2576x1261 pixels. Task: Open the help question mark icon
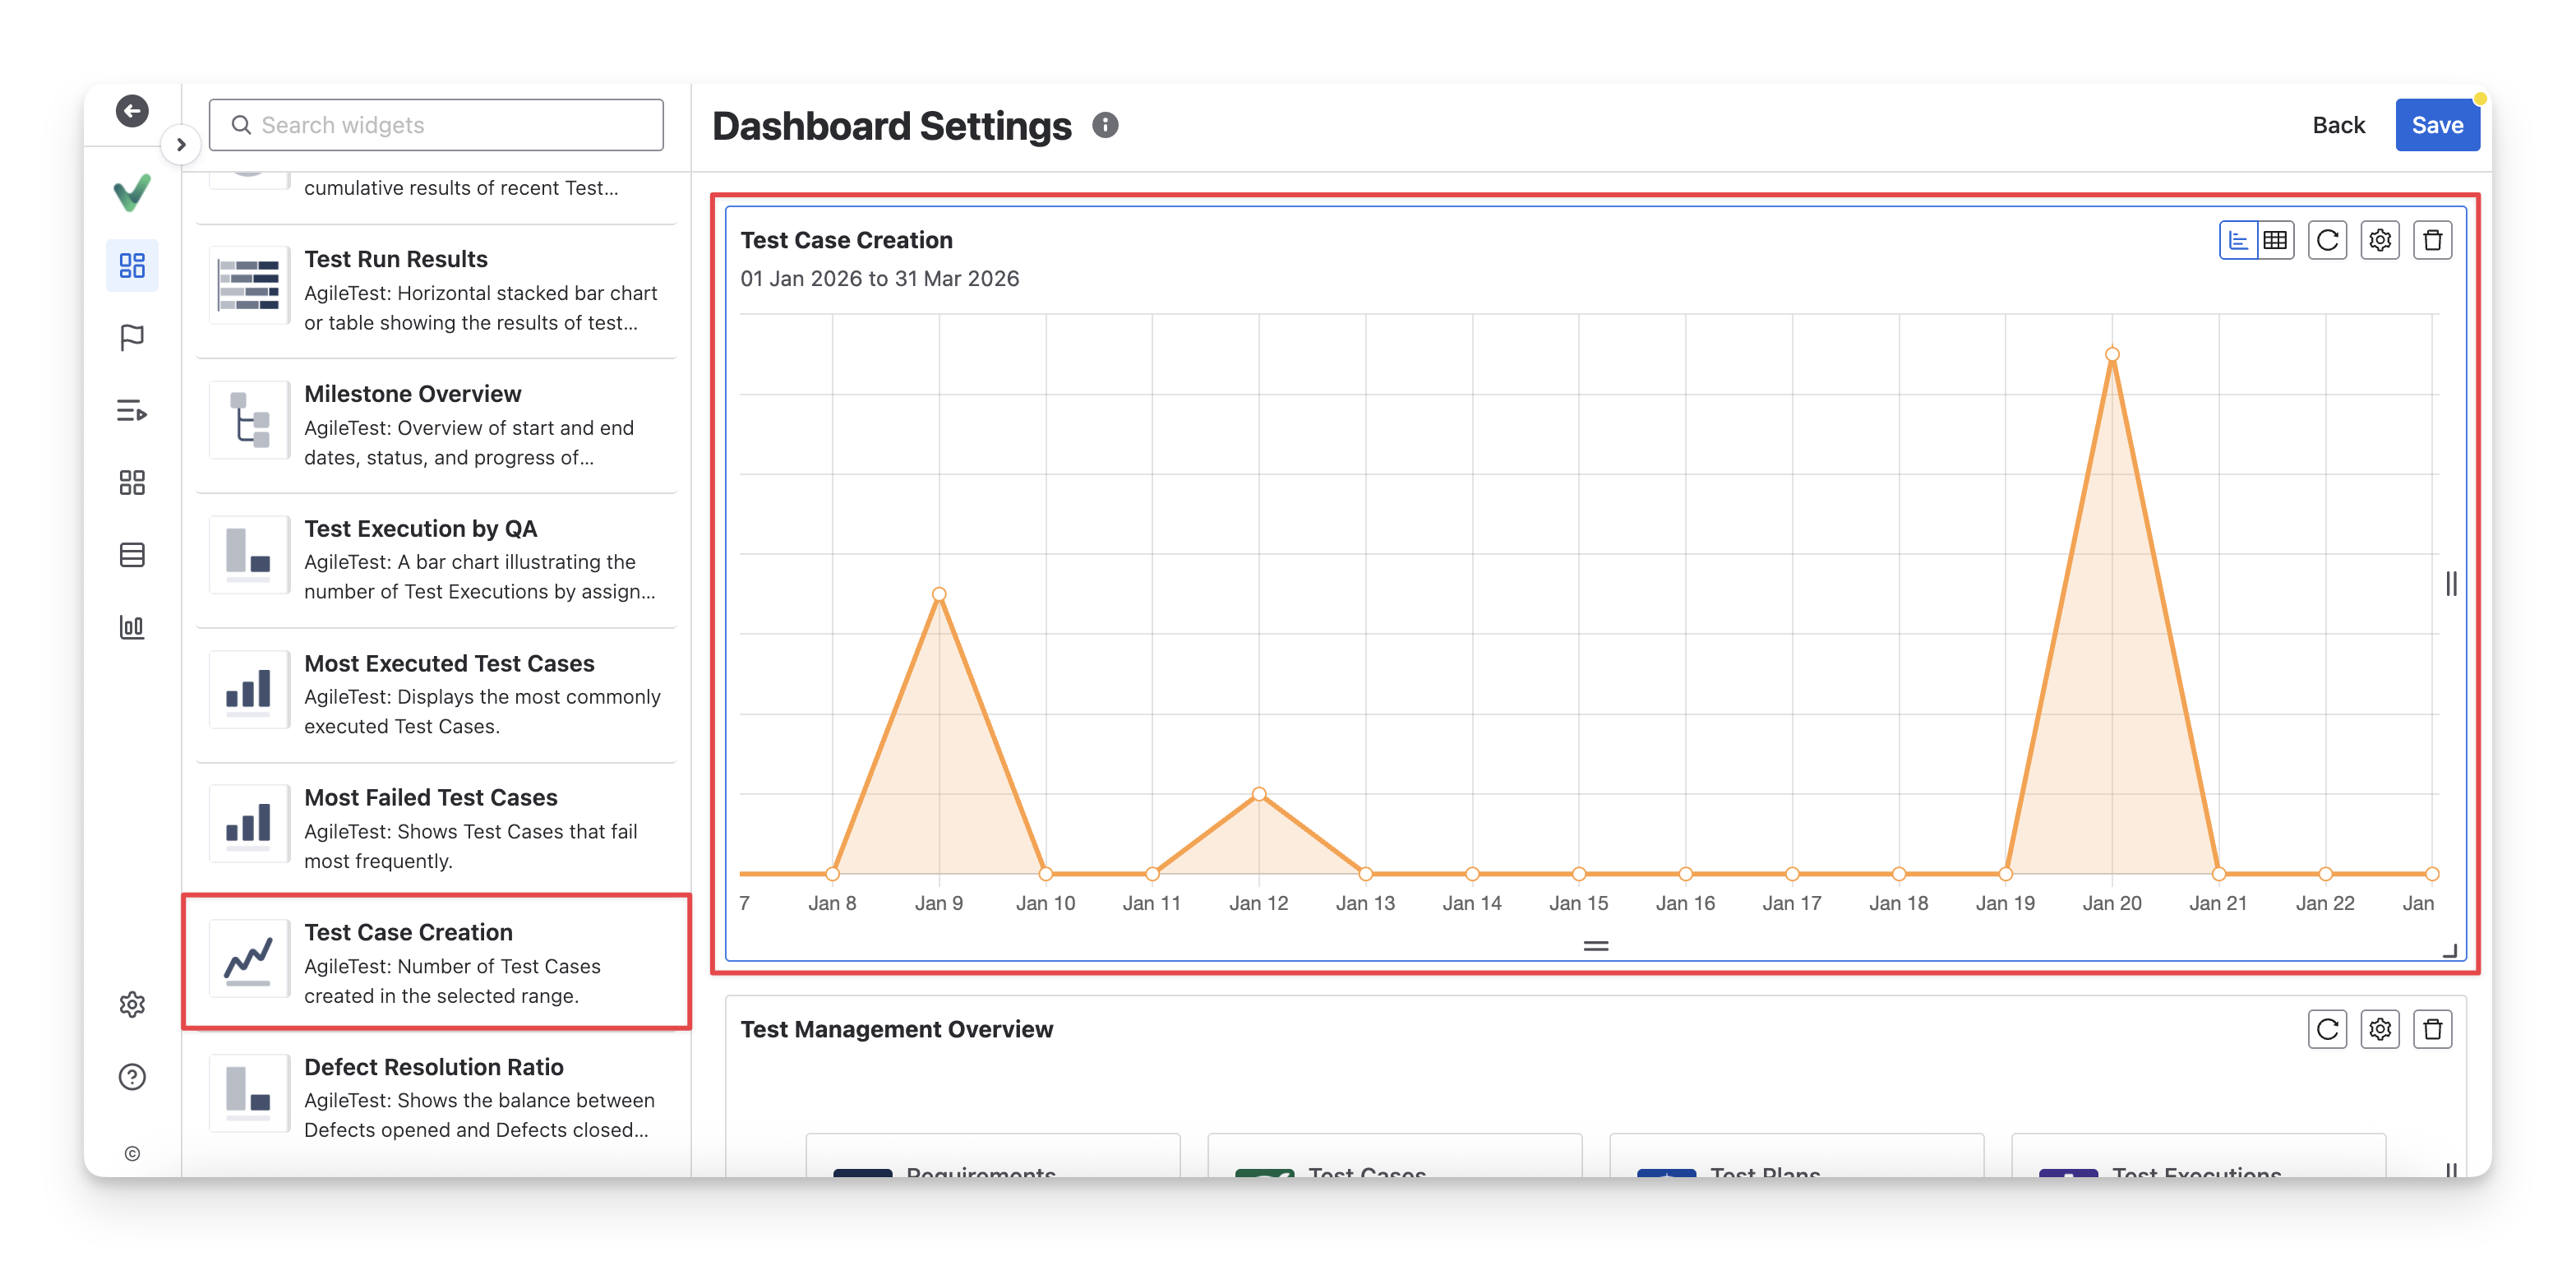[132, 1077]
